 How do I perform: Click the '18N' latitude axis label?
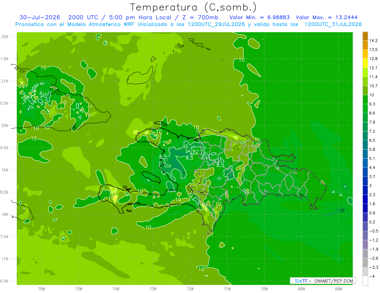click(x=5, y=214)
